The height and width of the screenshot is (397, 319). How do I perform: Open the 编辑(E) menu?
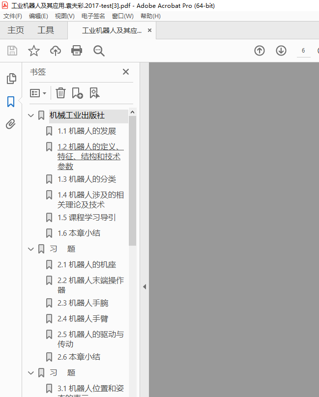tap(38, 16)
